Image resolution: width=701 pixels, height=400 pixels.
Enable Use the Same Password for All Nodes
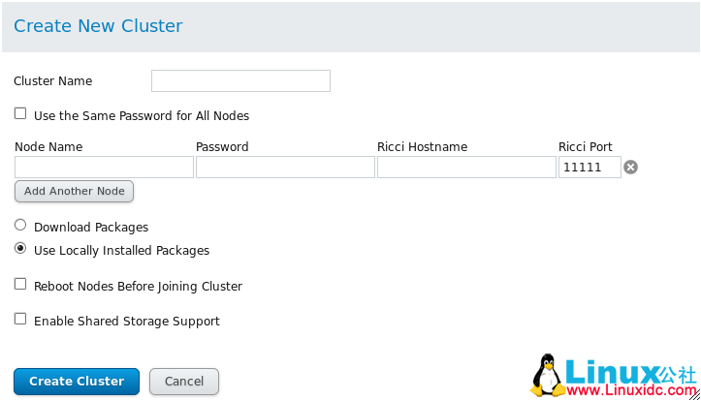pyautogui.click(x=20, y=114)
